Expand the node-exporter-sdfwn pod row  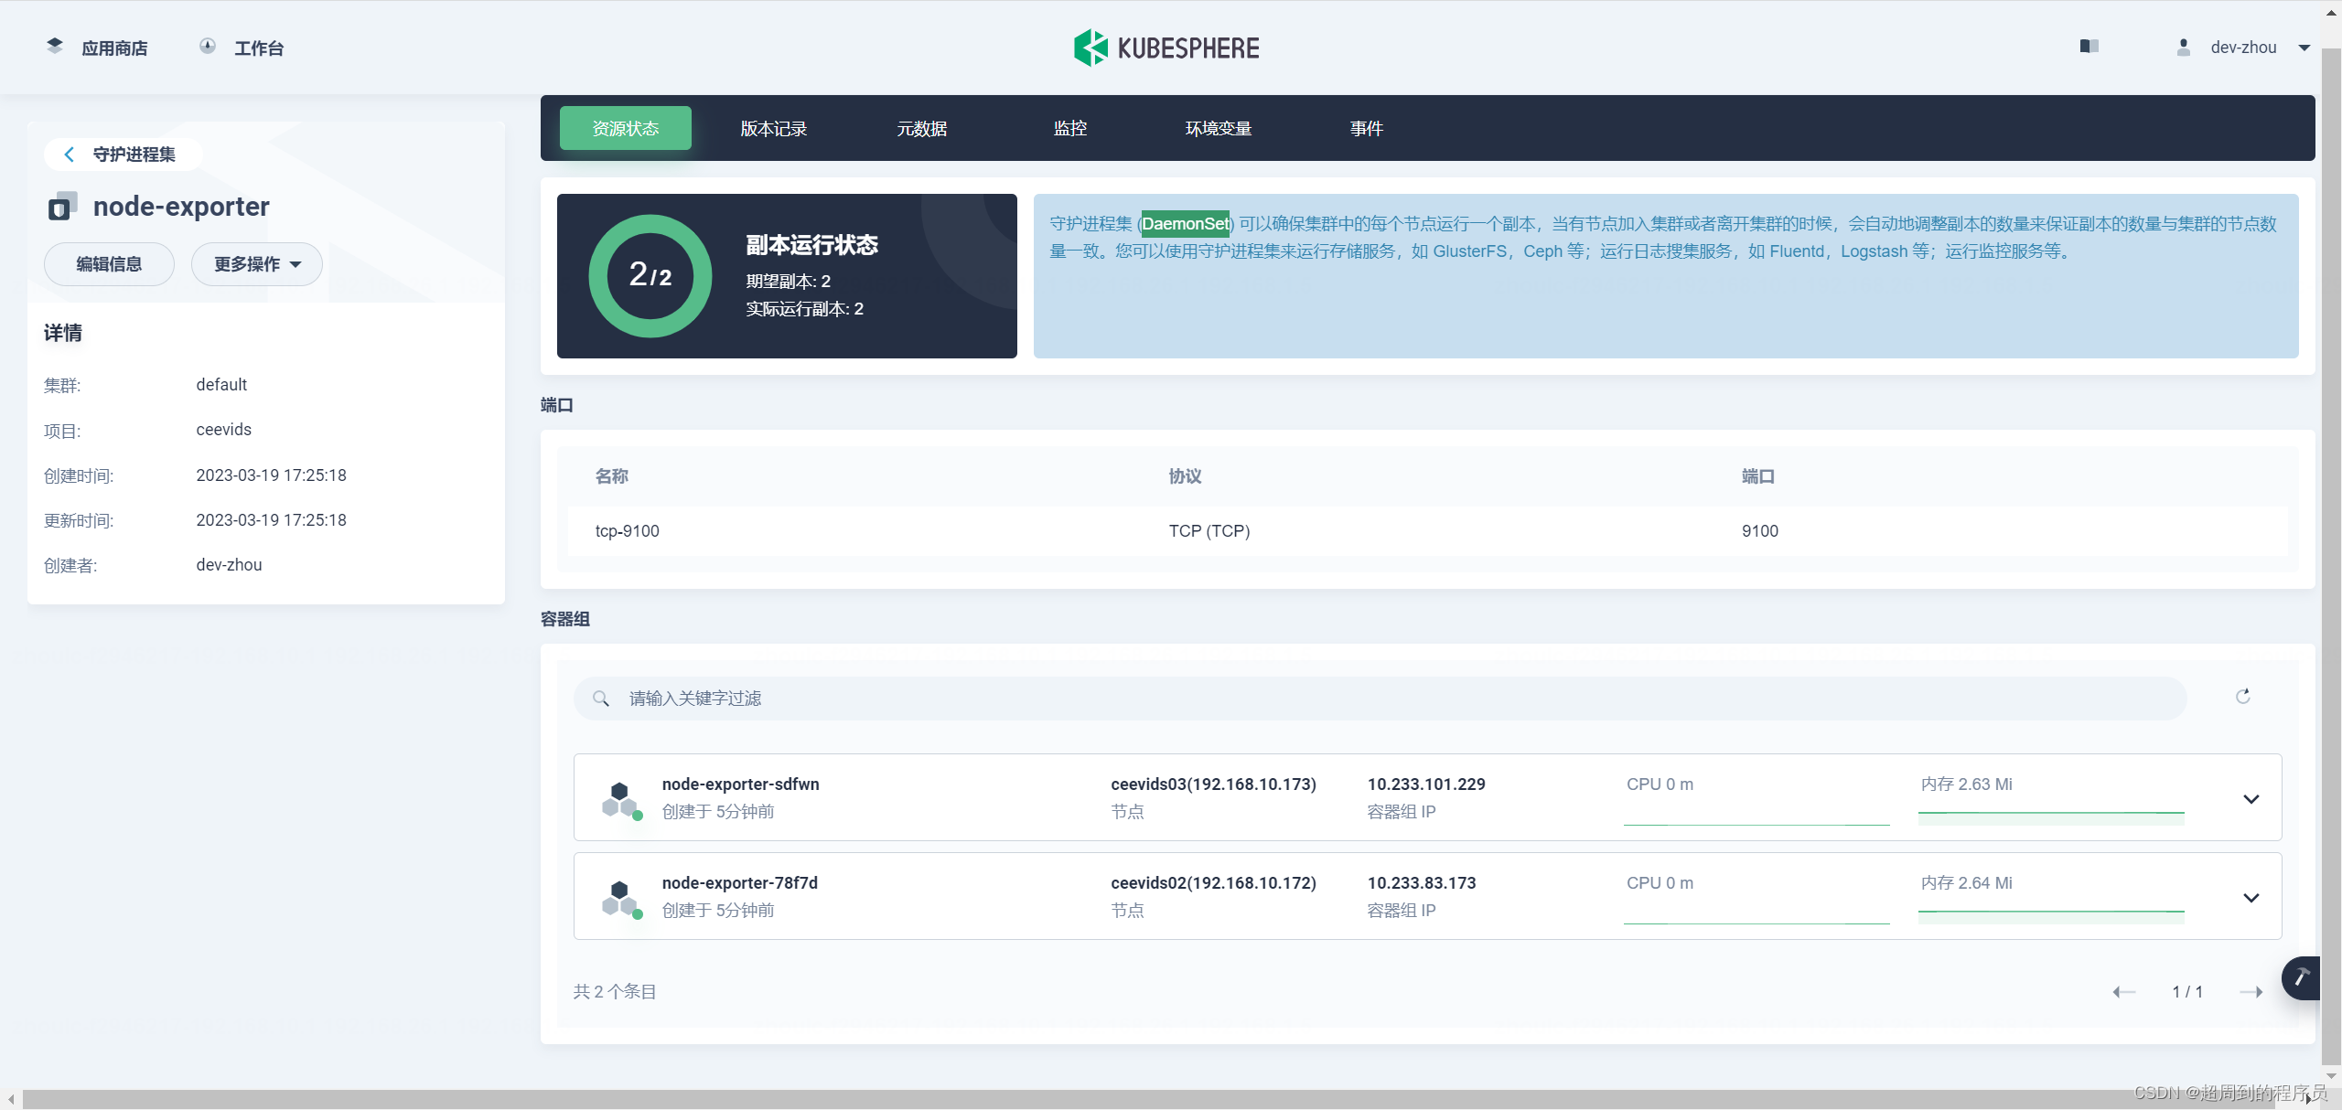click(x=2251, y=797)
